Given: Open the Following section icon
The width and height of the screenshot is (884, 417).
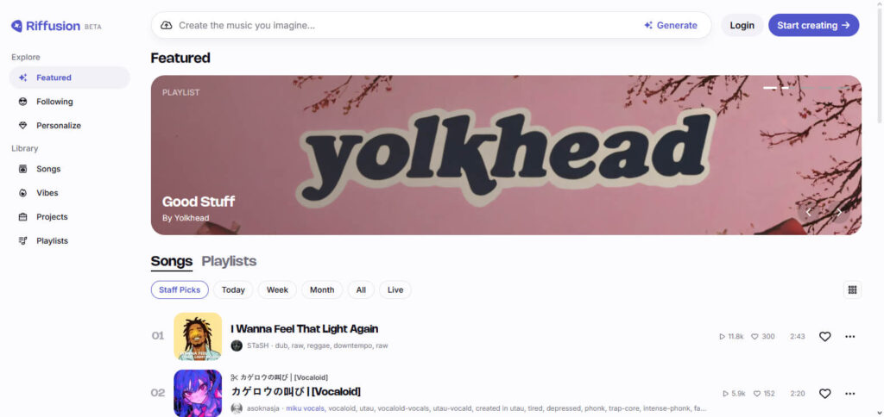Looking at the screenshot, I should [x=23, y=102].
